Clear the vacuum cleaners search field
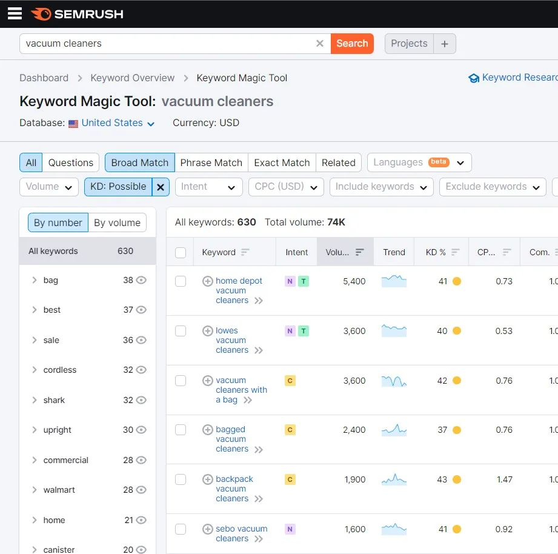Screen dimensions: 558x554 pos(319,44)
